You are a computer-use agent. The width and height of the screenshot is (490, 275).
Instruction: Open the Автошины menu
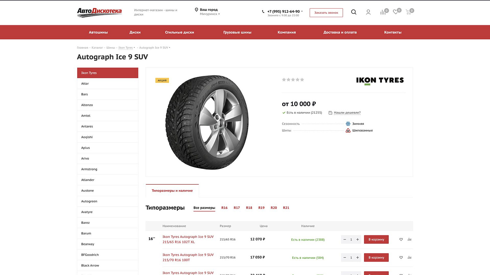98,32
